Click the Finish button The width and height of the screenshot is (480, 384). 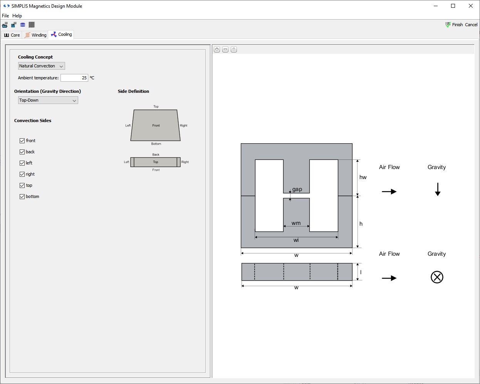click(454, 25)
